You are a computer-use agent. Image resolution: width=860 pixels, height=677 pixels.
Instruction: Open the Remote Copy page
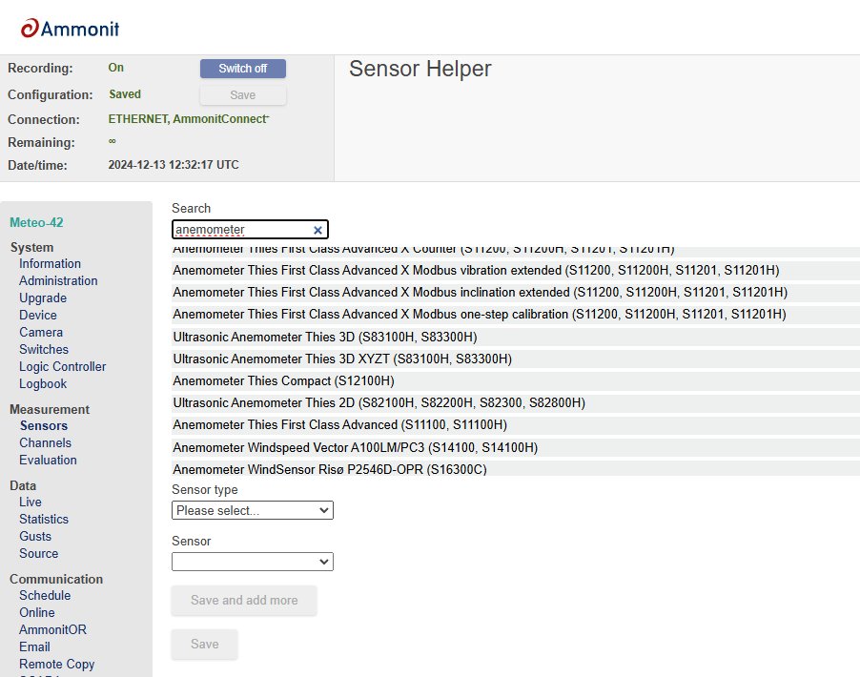coord(57,664)
